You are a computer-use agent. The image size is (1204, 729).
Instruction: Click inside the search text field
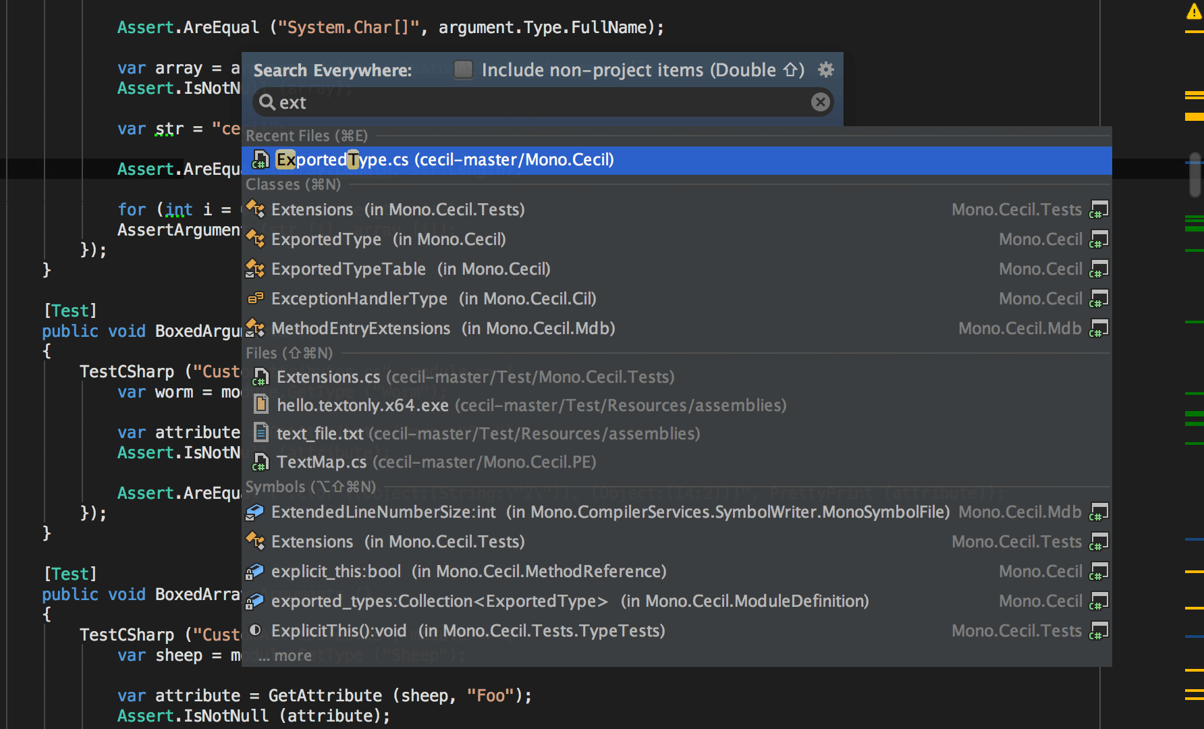click(x=472, y=102)
